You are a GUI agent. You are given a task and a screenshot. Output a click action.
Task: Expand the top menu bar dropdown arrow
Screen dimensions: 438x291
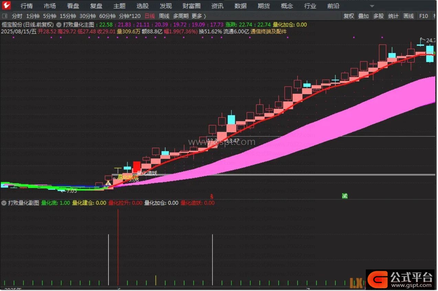372,6
